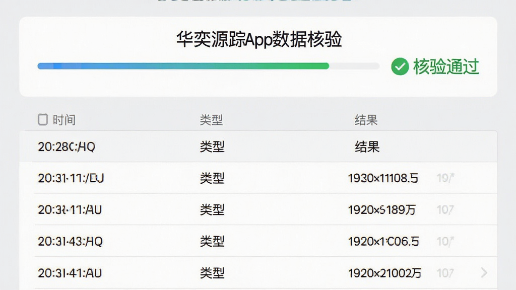Screen dimensions: 516x290
Task: Click 类型 cell in the 20:31·41:AU row
Action: 212,273
